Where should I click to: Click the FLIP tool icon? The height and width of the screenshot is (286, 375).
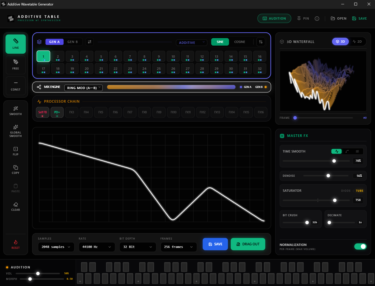[16, 149]
